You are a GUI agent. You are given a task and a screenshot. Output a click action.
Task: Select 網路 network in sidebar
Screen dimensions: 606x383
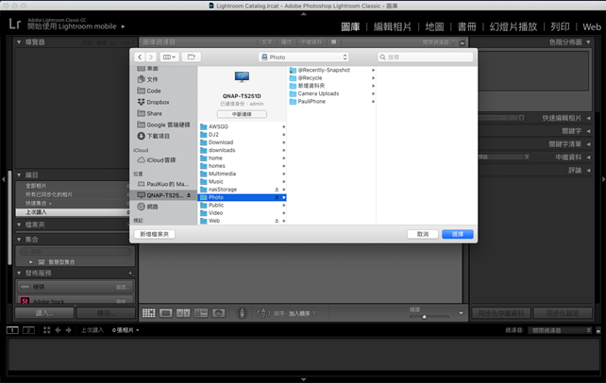point(148,207)
